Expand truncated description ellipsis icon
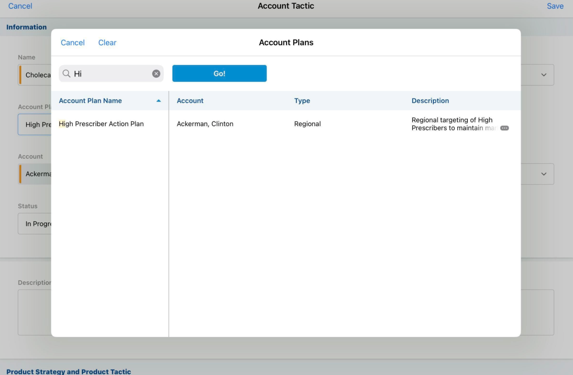The width and height of the screenshot is (573, 375). coord(504,128)
